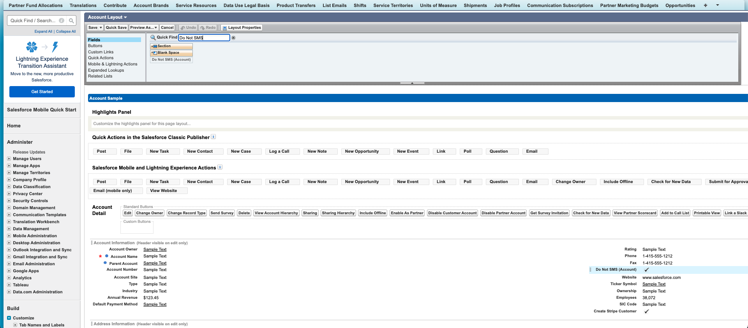Screen dimensions: 748x328
Task: Expand Security Controls tree node
Action: tap(9, 201)
